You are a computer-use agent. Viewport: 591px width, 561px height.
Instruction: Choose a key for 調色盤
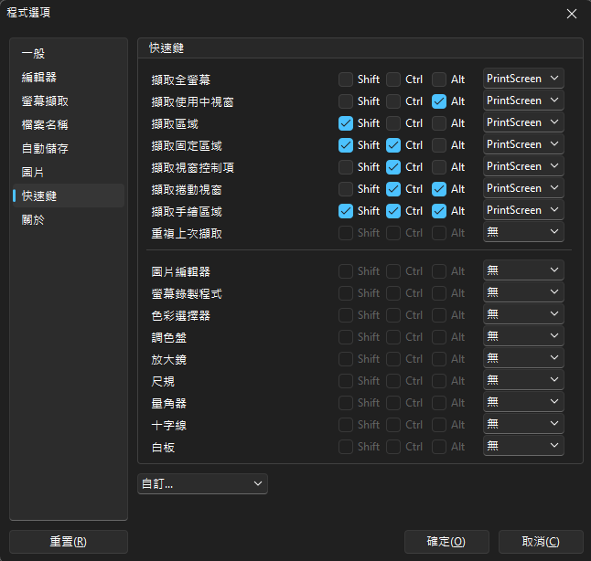click(523, 335)
